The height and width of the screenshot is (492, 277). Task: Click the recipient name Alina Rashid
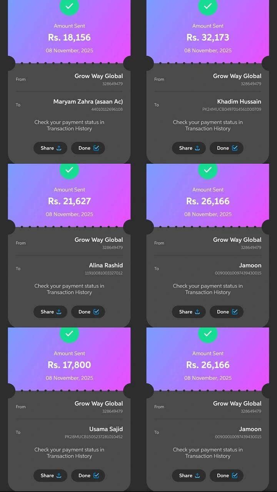tap(106, 265)
